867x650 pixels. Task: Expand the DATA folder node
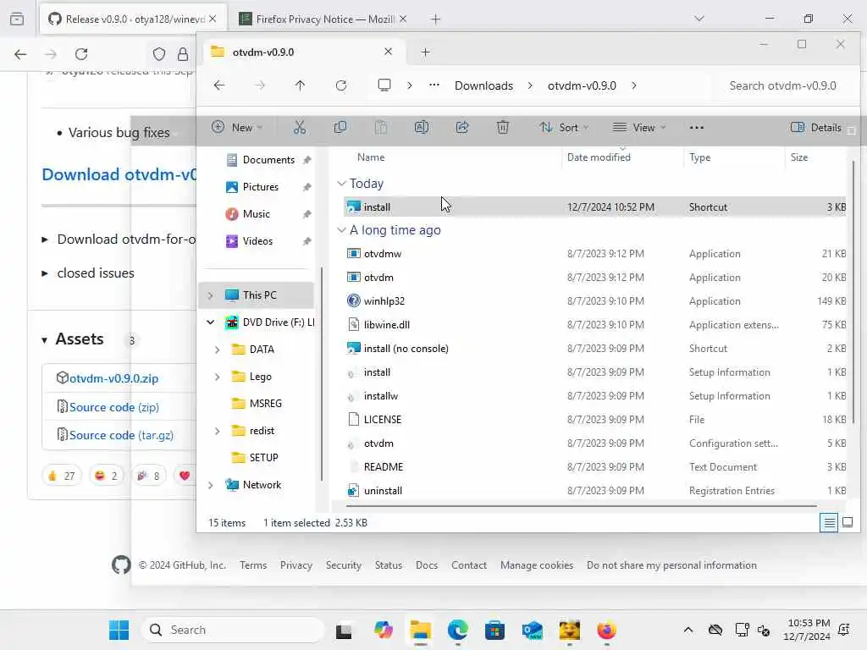pos(218,350)
